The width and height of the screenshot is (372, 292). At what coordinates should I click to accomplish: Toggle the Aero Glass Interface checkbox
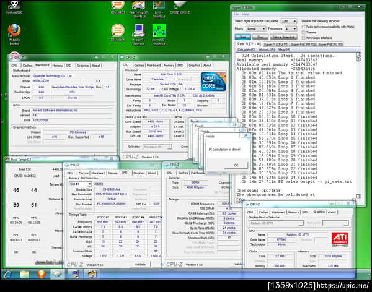(x=303, y=38)
